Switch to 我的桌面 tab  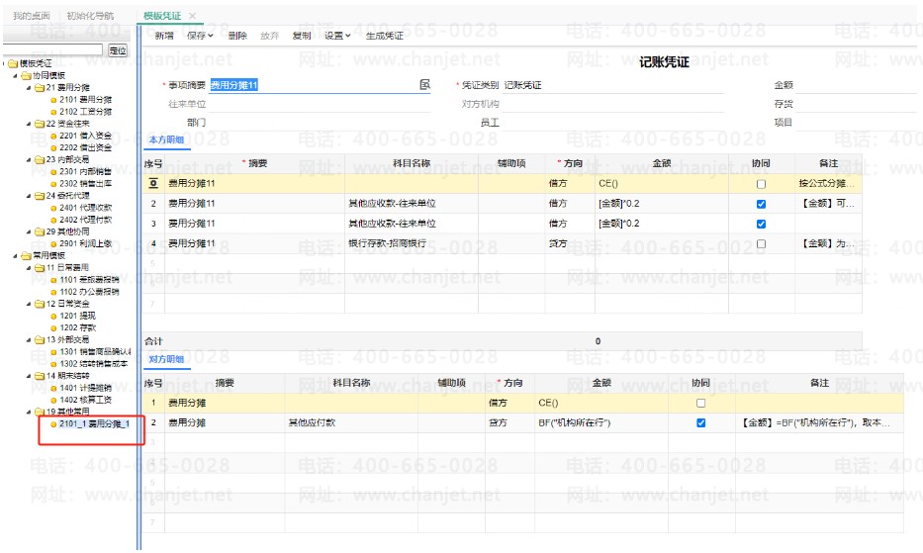point(32,16)
